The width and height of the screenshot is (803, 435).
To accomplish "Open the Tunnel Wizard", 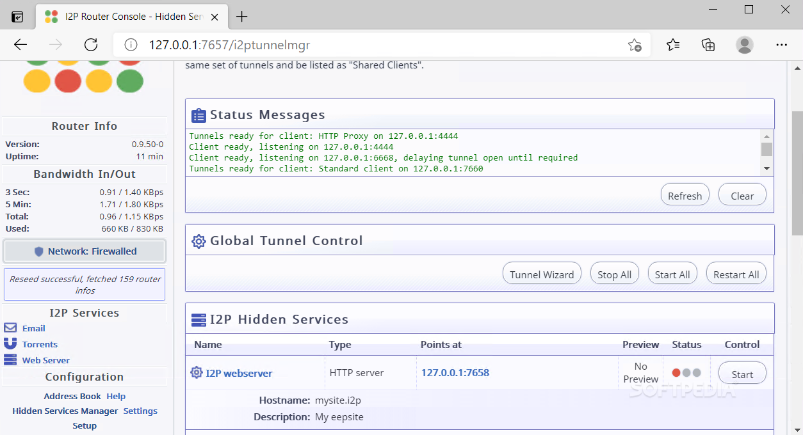I will point(542,274).
